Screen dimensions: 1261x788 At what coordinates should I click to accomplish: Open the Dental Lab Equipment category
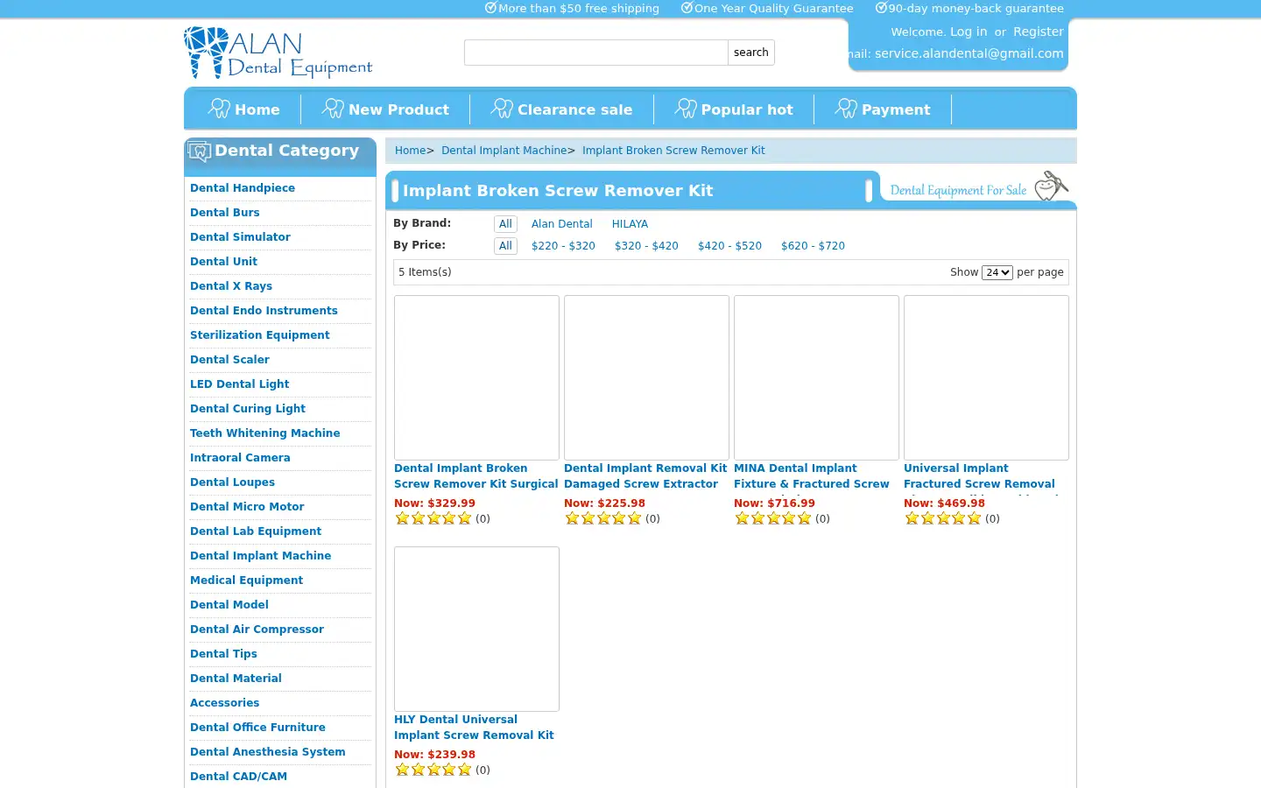coord(256,531)
